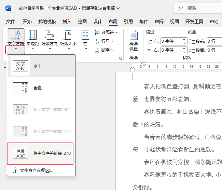Switch to the References (引用) tab
222x190 pixels.
point(128,22)
